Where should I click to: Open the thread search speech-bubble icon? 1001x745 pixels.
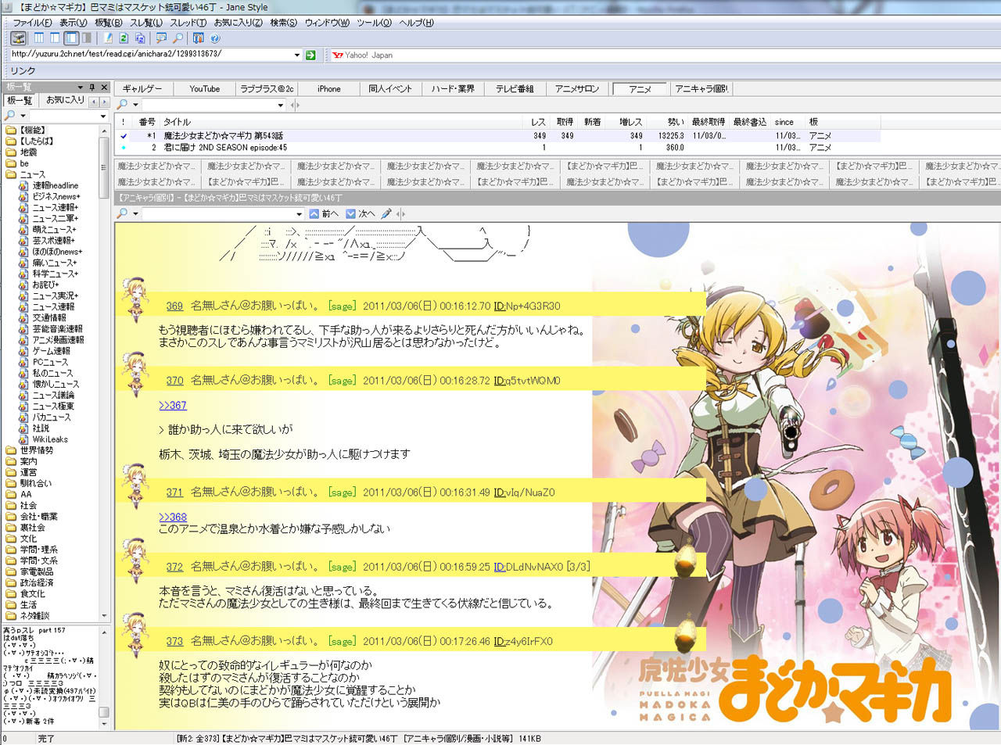[x=161, y=38]
